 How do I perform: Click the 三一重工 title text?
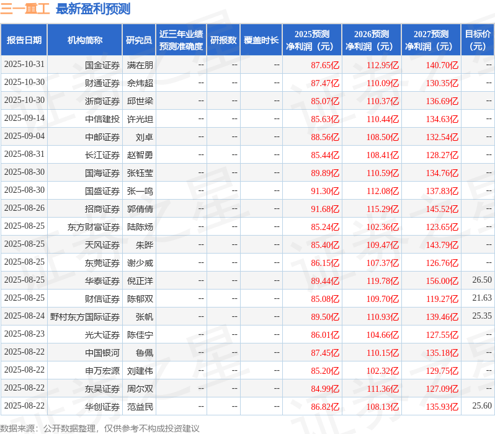click(x=25, y=9)
